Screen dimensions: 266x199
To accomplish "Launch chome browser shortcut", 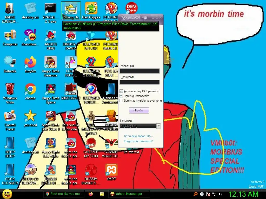I will tap(30, 91).
